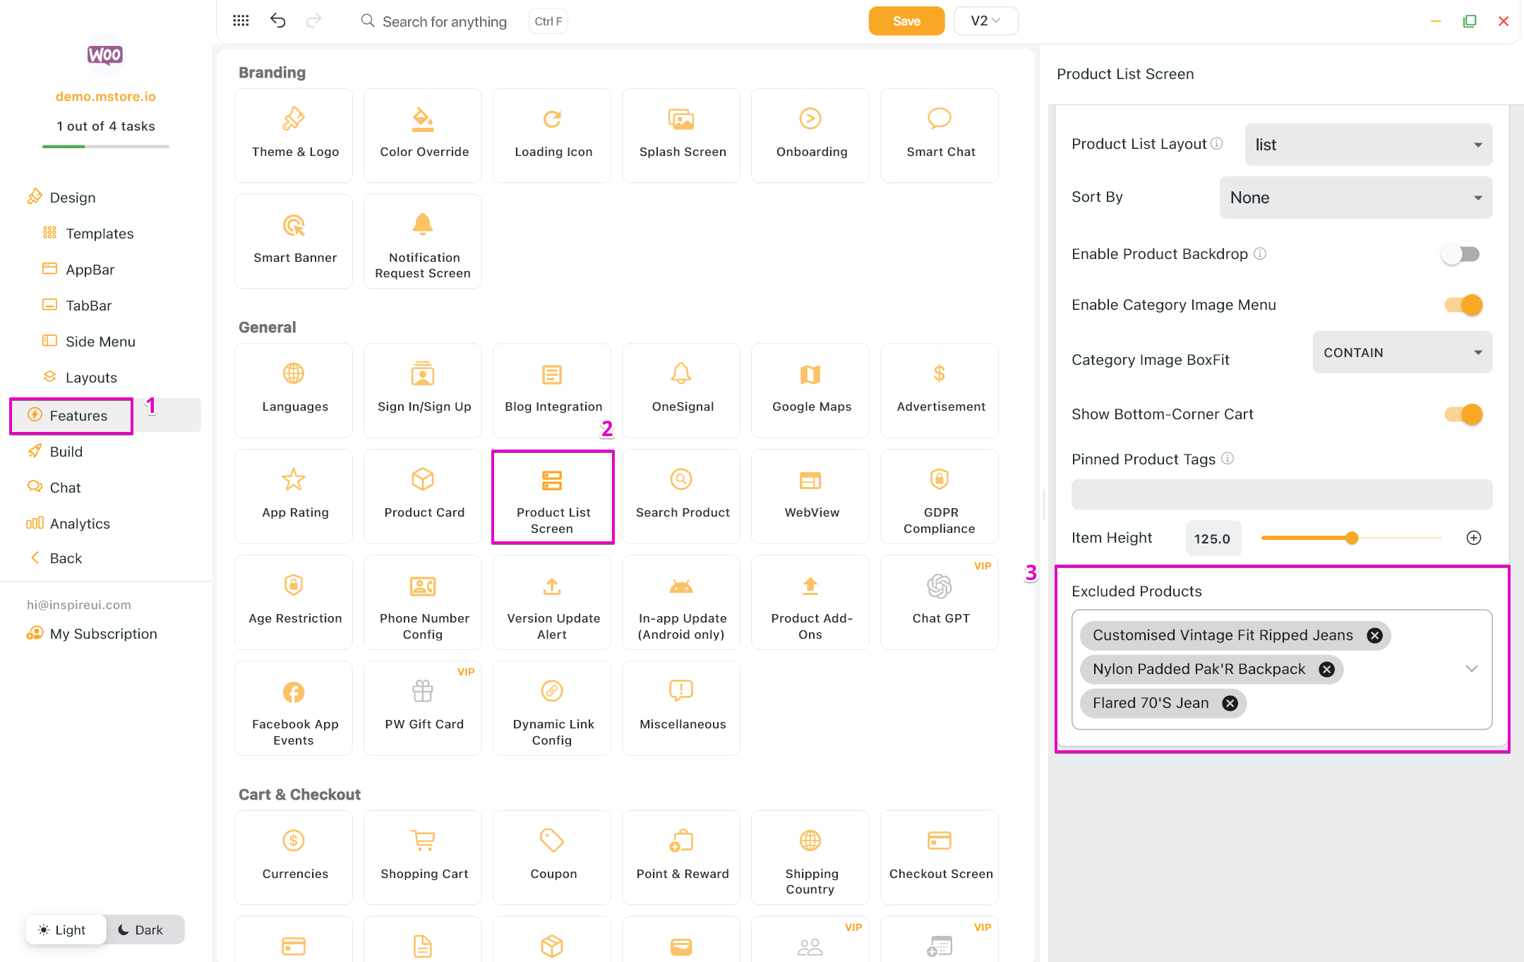The image size is (1524, 962).
Task: Click the orange Save button
Action: tap(906, 20)
